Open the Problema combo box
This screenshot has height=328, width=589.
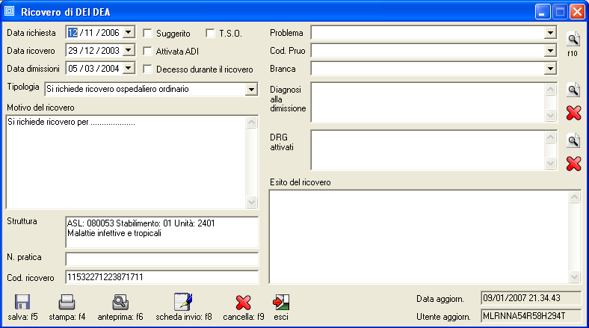click(550, 33)
